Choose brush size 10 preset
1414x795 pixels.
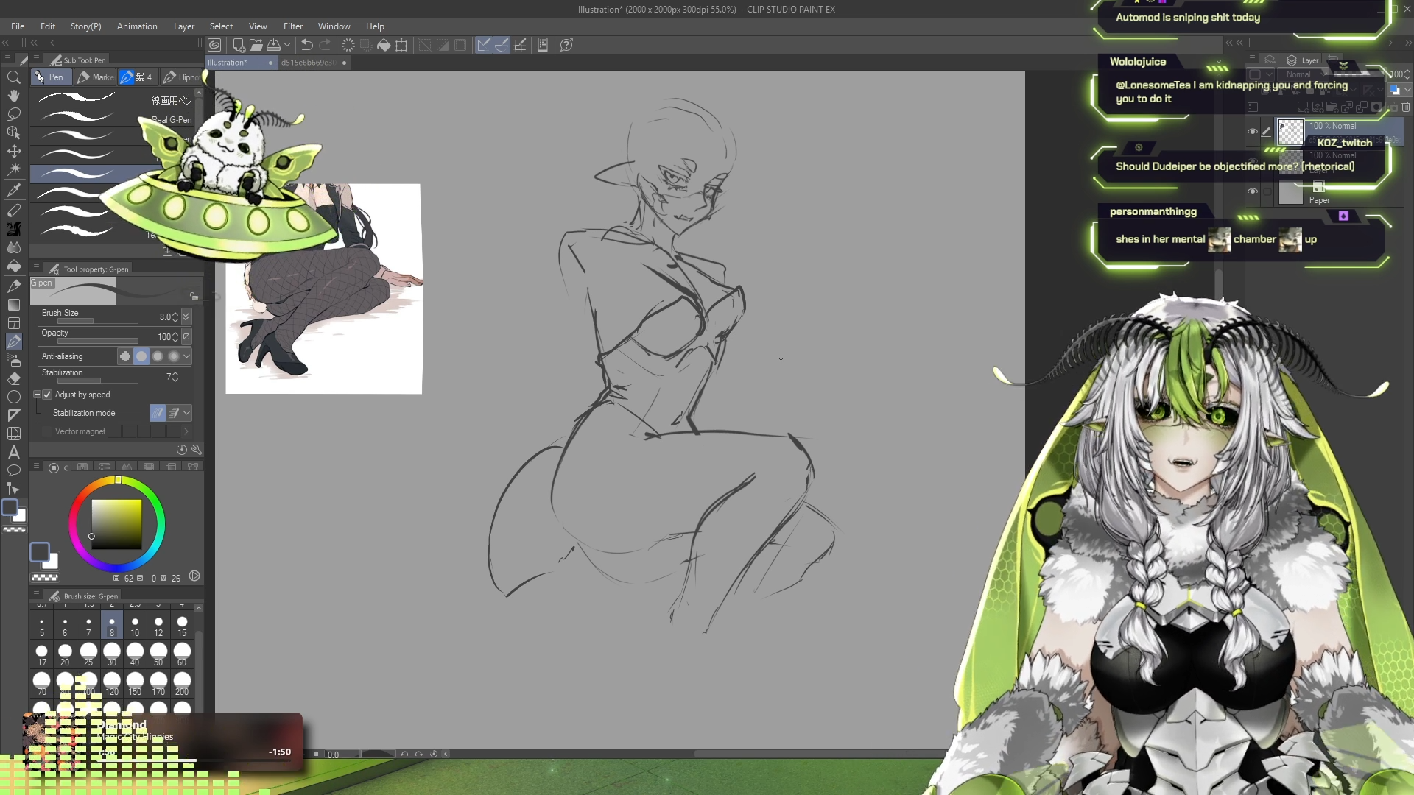coord(135,626)
